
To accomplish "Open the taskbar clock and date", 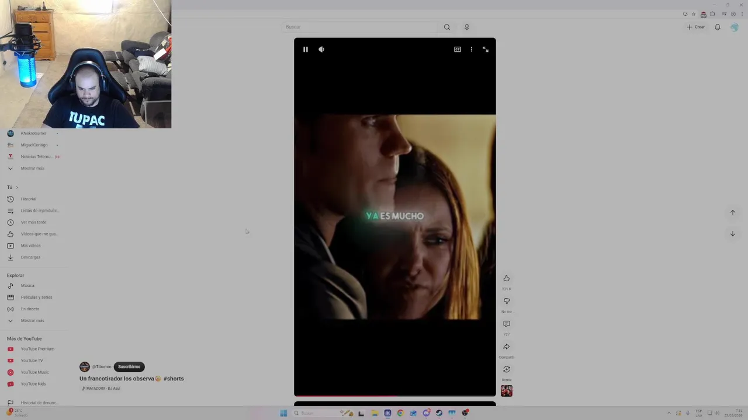I will click(733, 413).
